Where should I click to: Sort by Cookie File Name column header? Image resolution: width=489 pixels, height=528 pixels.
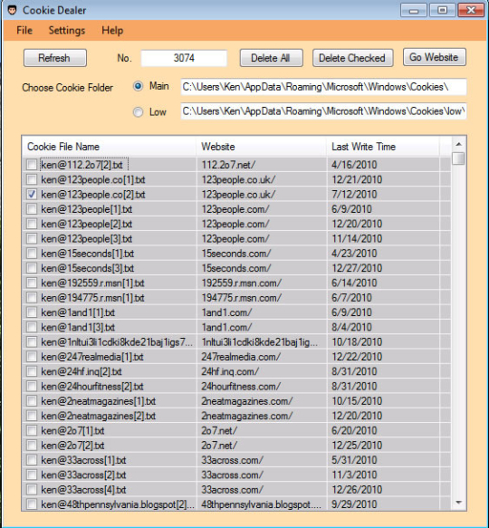coord(109,147)
